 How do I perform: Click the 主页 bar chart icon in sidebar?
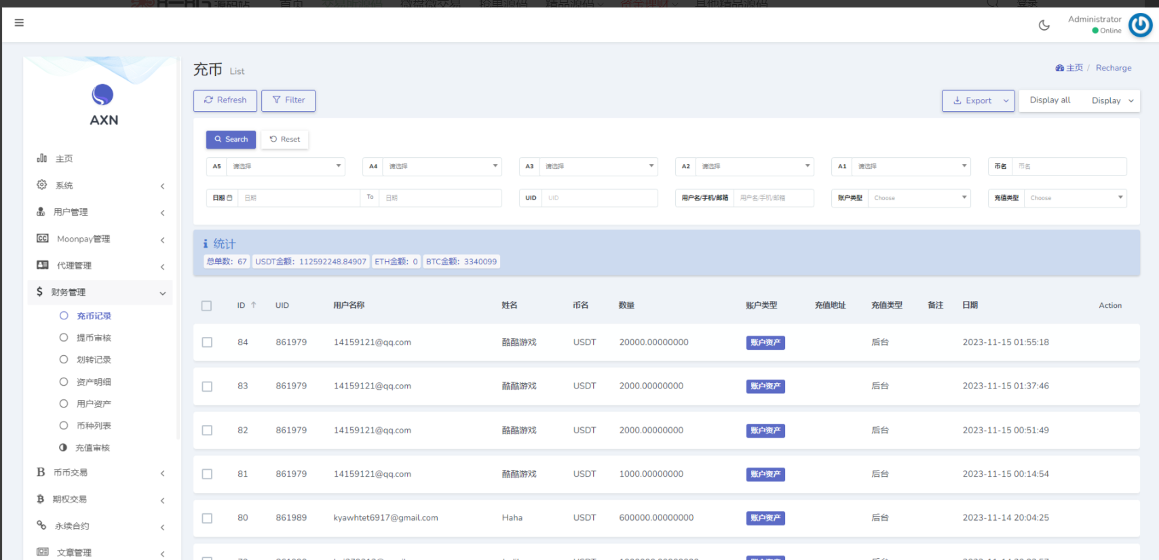coord(42,158)
